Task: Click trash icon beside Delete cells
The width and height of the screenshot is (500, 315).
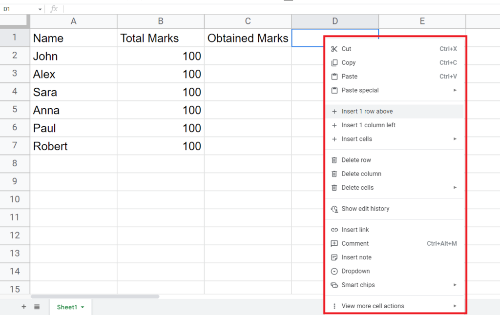Action: (334, 188)
